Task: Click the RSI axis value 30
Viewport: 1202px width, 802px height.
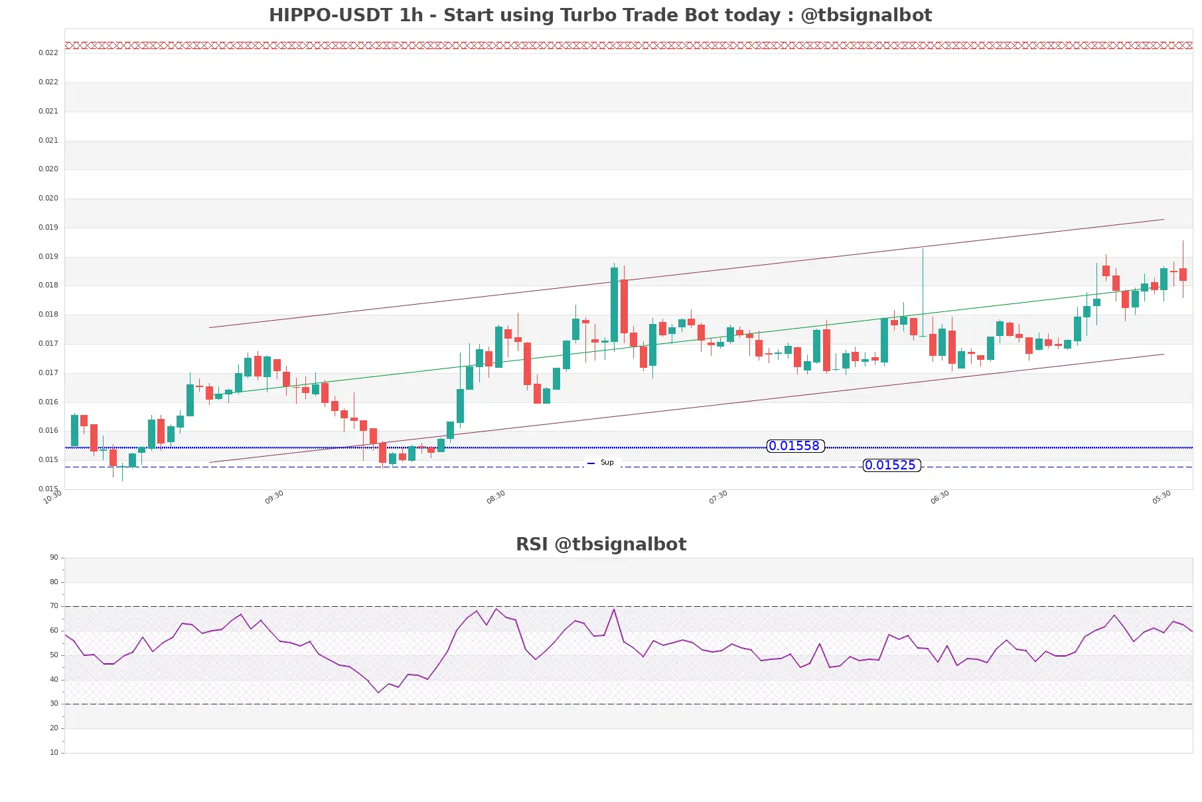Action: point(54,704)
